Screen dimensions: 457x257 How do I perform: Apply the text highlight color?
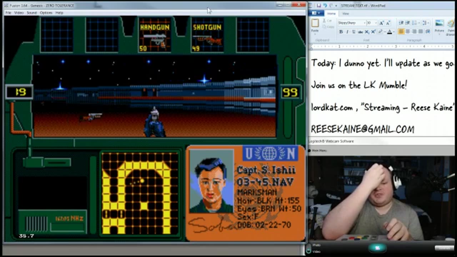pos(381,32)
